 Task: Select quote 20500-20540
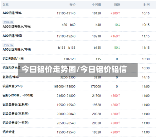66,123
